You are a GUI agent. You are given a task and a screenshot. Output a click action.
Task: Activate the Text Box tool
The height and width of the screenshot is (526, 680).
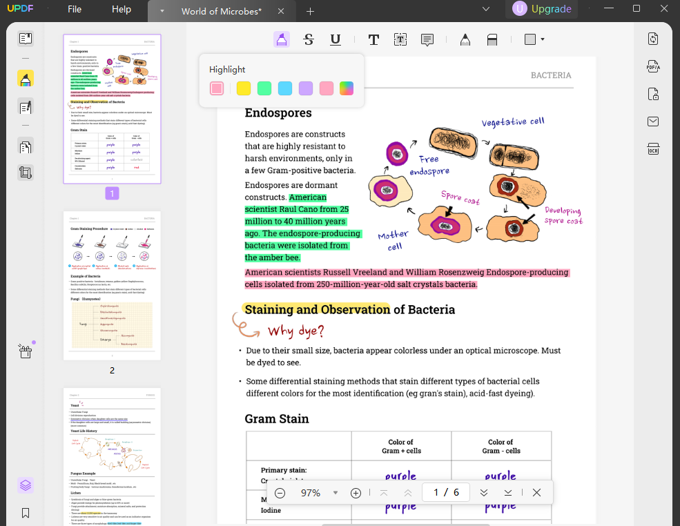pyautogui.click(x=400, y=39)
